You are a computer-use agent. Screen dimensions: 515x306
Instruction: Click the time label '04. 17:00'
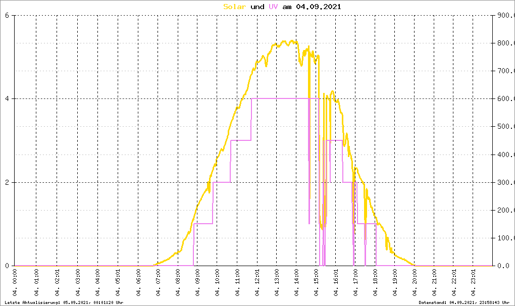click(x=355, y=283)
